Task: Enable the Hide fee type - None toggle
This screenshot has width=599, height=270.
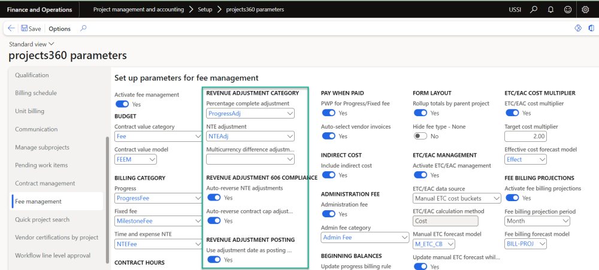Action: click(x=421, y=136)
